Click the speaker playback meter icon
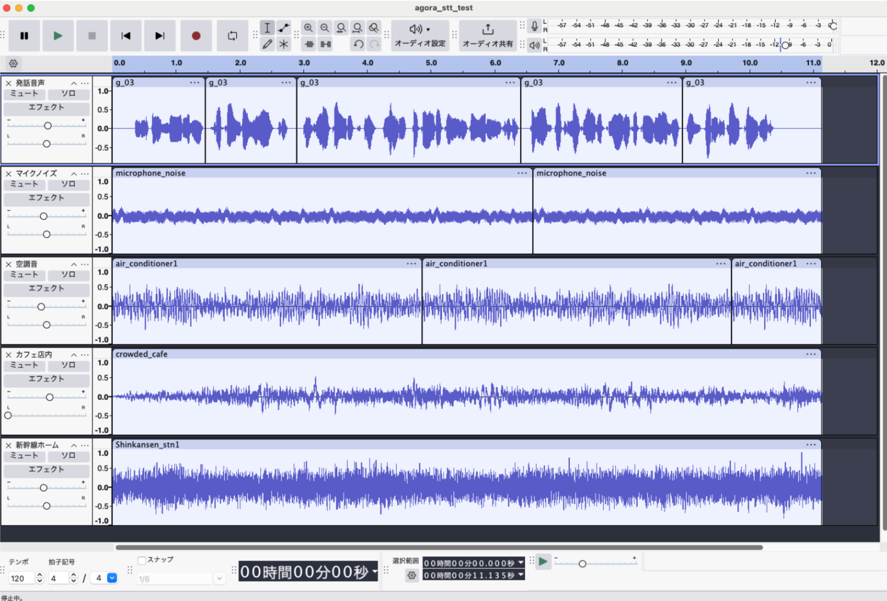This screenshot has width=887, height=601. pos(534,45)
